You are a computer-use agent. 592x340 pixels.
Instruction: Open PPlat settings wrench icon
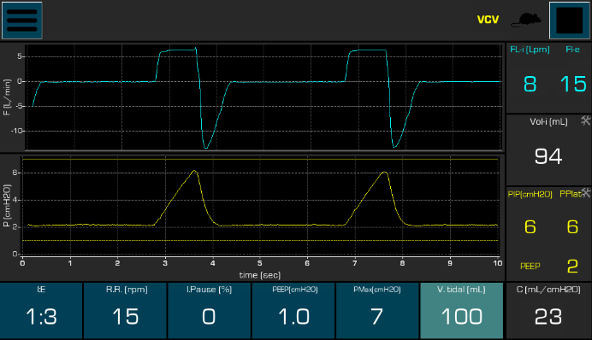[585, 192]
